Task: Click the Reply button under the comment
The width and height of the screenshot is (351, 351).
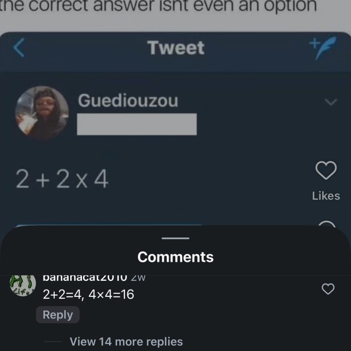Action: click(58, 315)
